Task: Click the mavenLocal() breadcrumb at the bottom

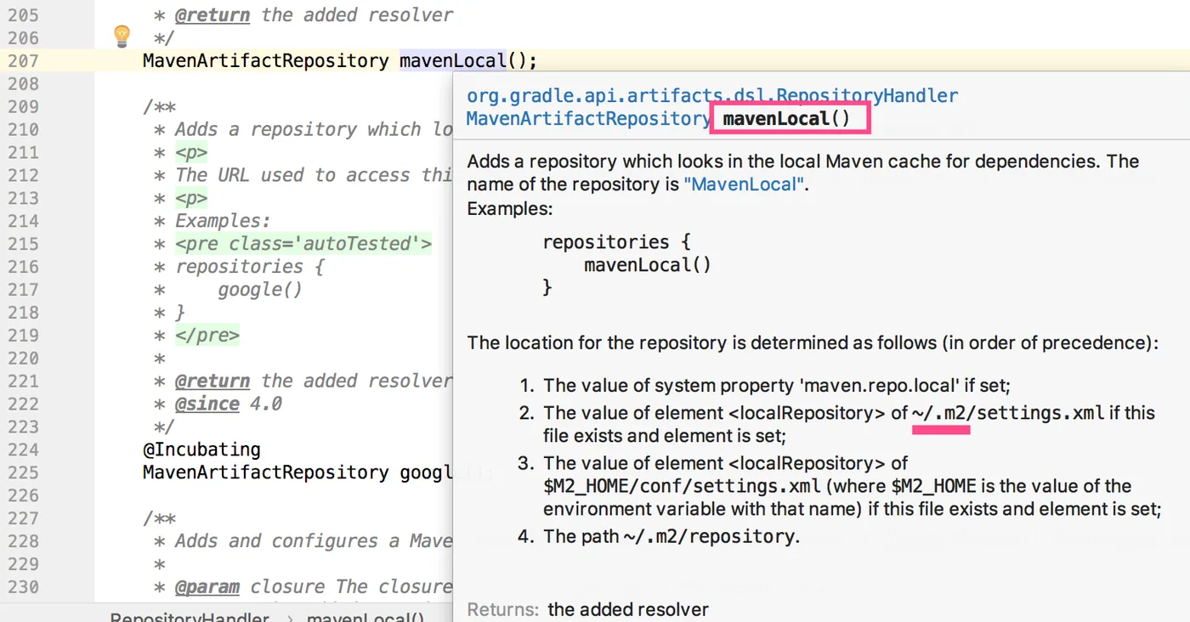Action: click(x=365, y=616)
